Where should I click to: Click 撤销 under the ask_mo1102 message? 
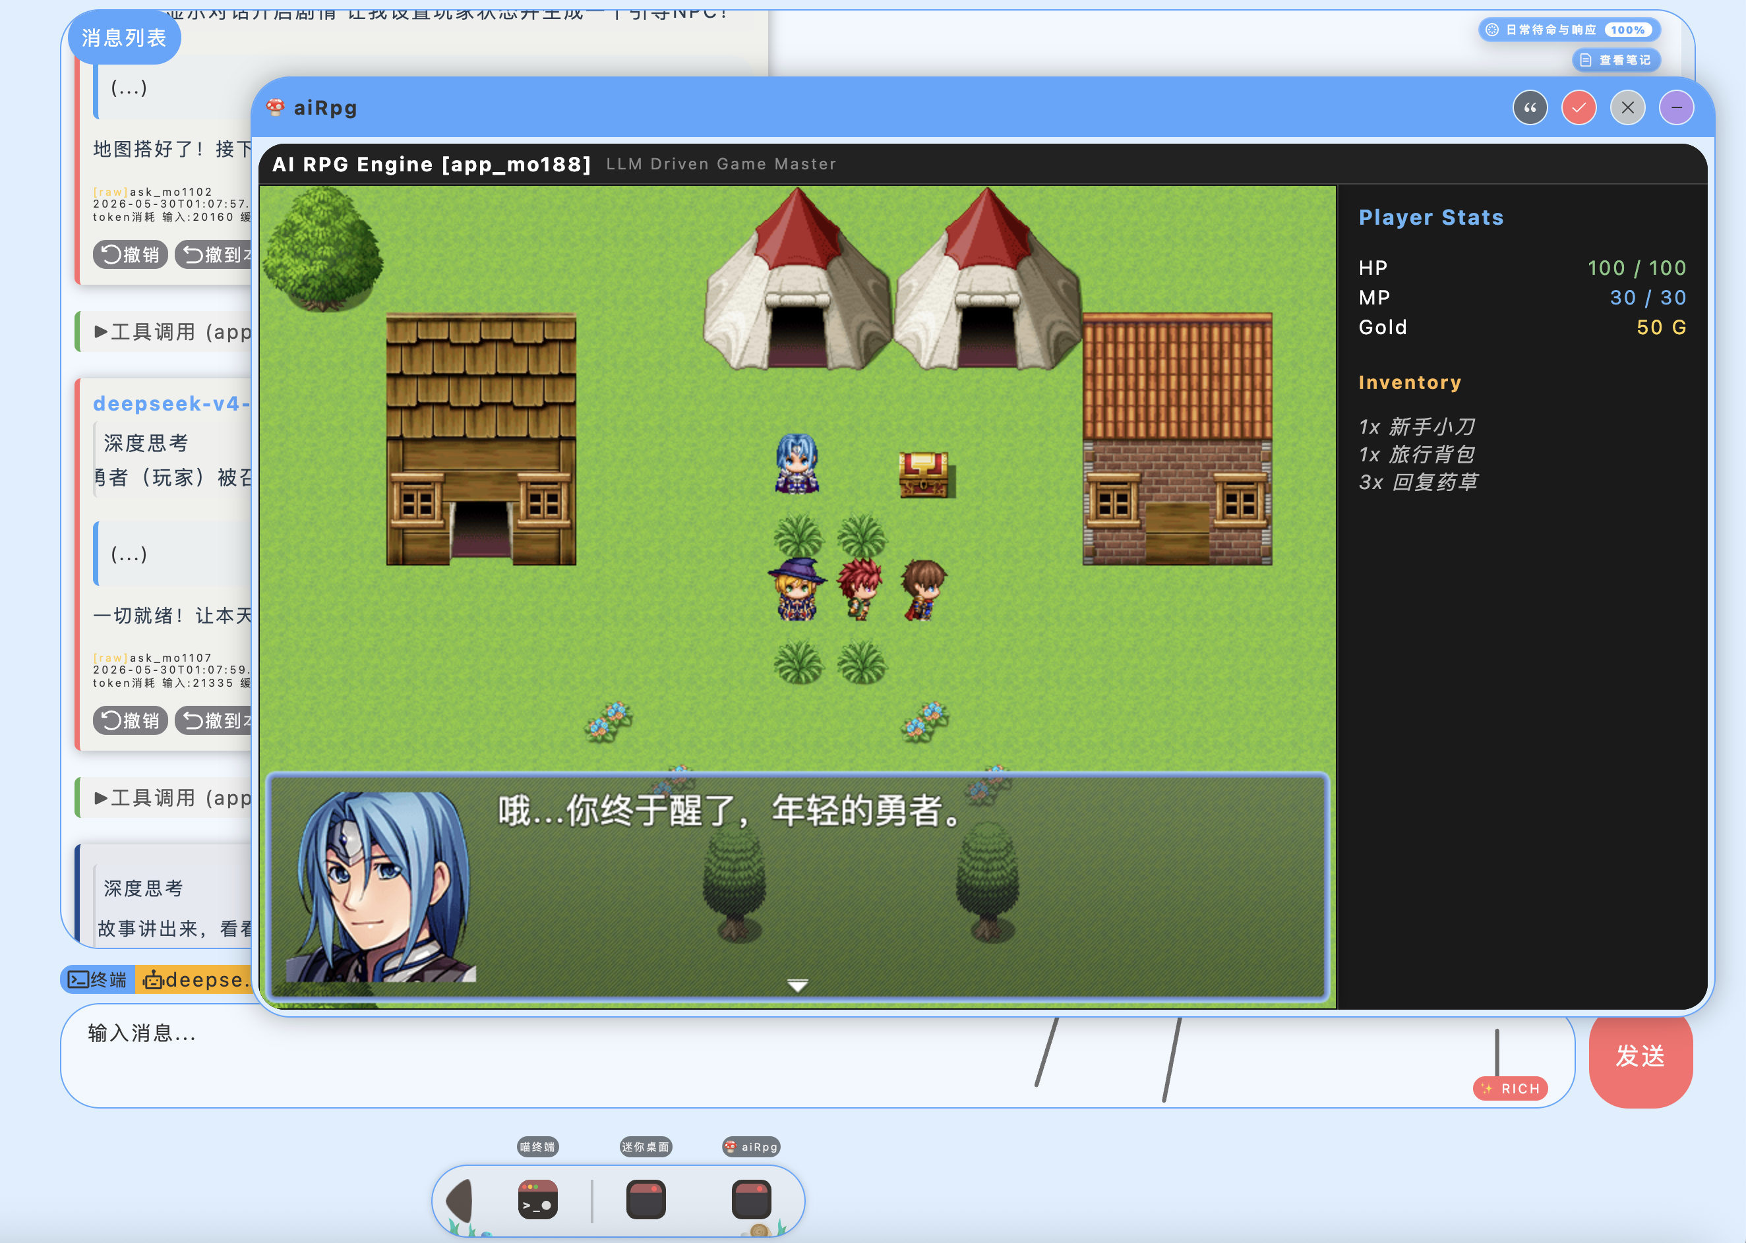coord(130,254)
